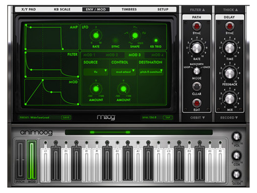Image resolution: width=257 pixels, height=193 pixels.
Task: Select the MOD 1 modulation tab
Action: 89,55
